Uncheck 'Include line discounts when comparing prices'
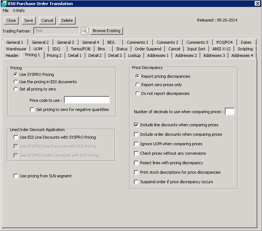Screen dimensions: 262x231 click(136, 125)
